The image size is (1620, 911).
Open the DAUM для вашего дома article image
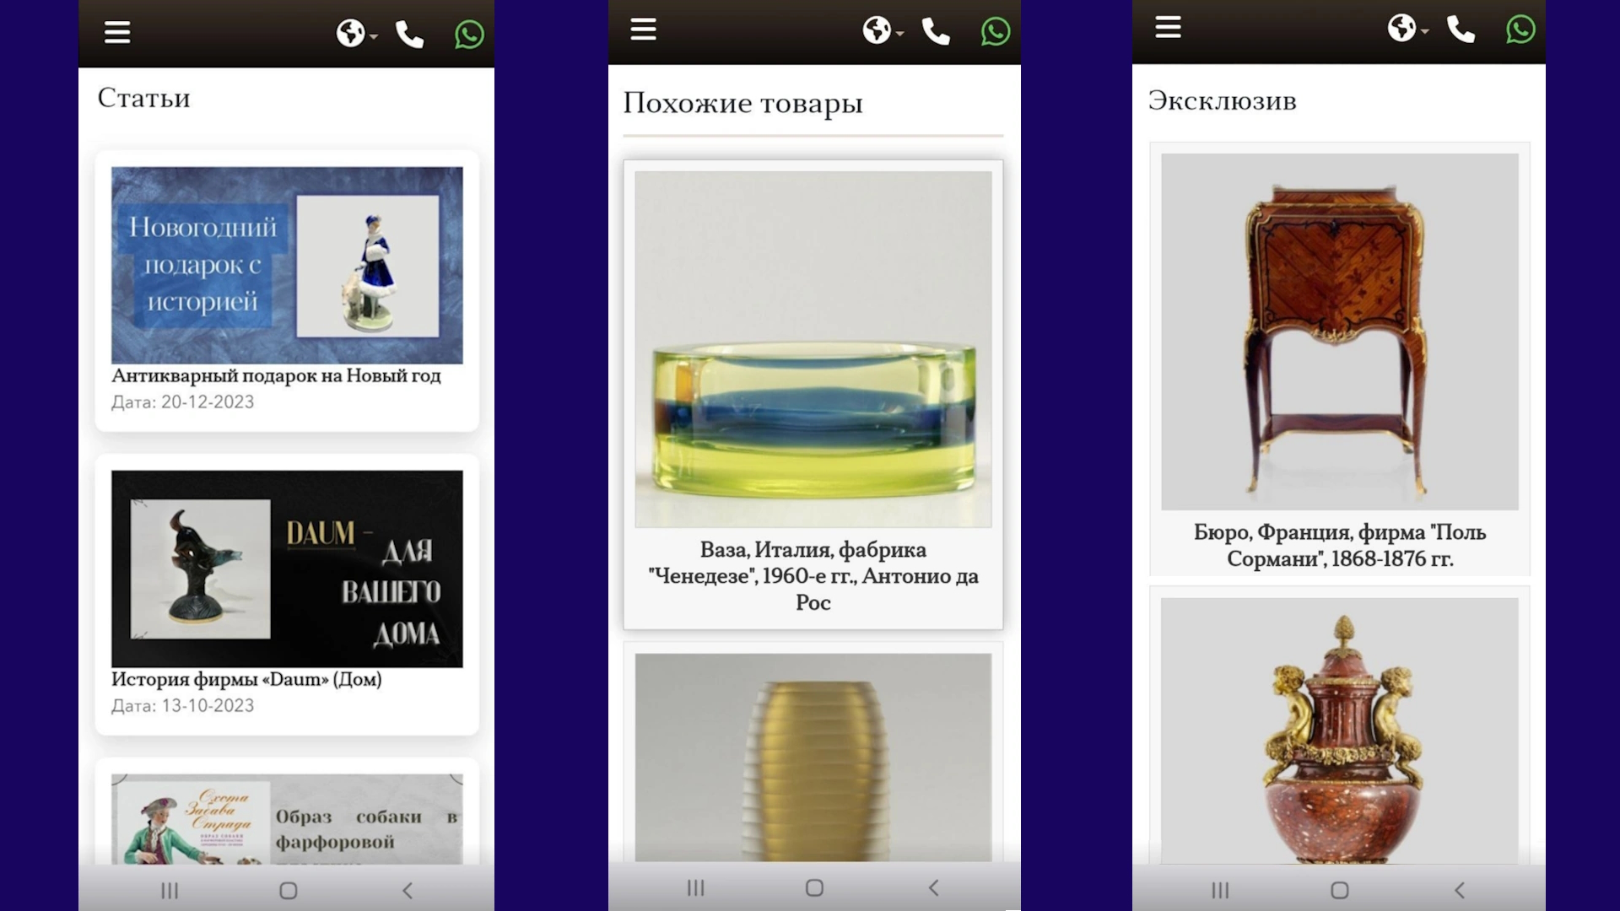(287, 569)
